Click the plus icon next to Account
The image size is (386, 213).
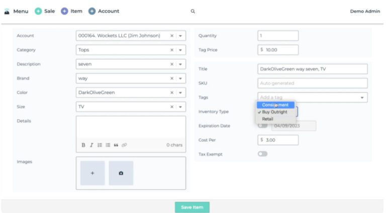[x=92, y=11]
